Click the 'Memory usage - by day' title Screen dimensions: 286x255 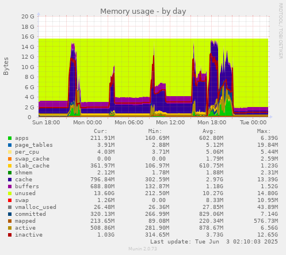(143, 12)
